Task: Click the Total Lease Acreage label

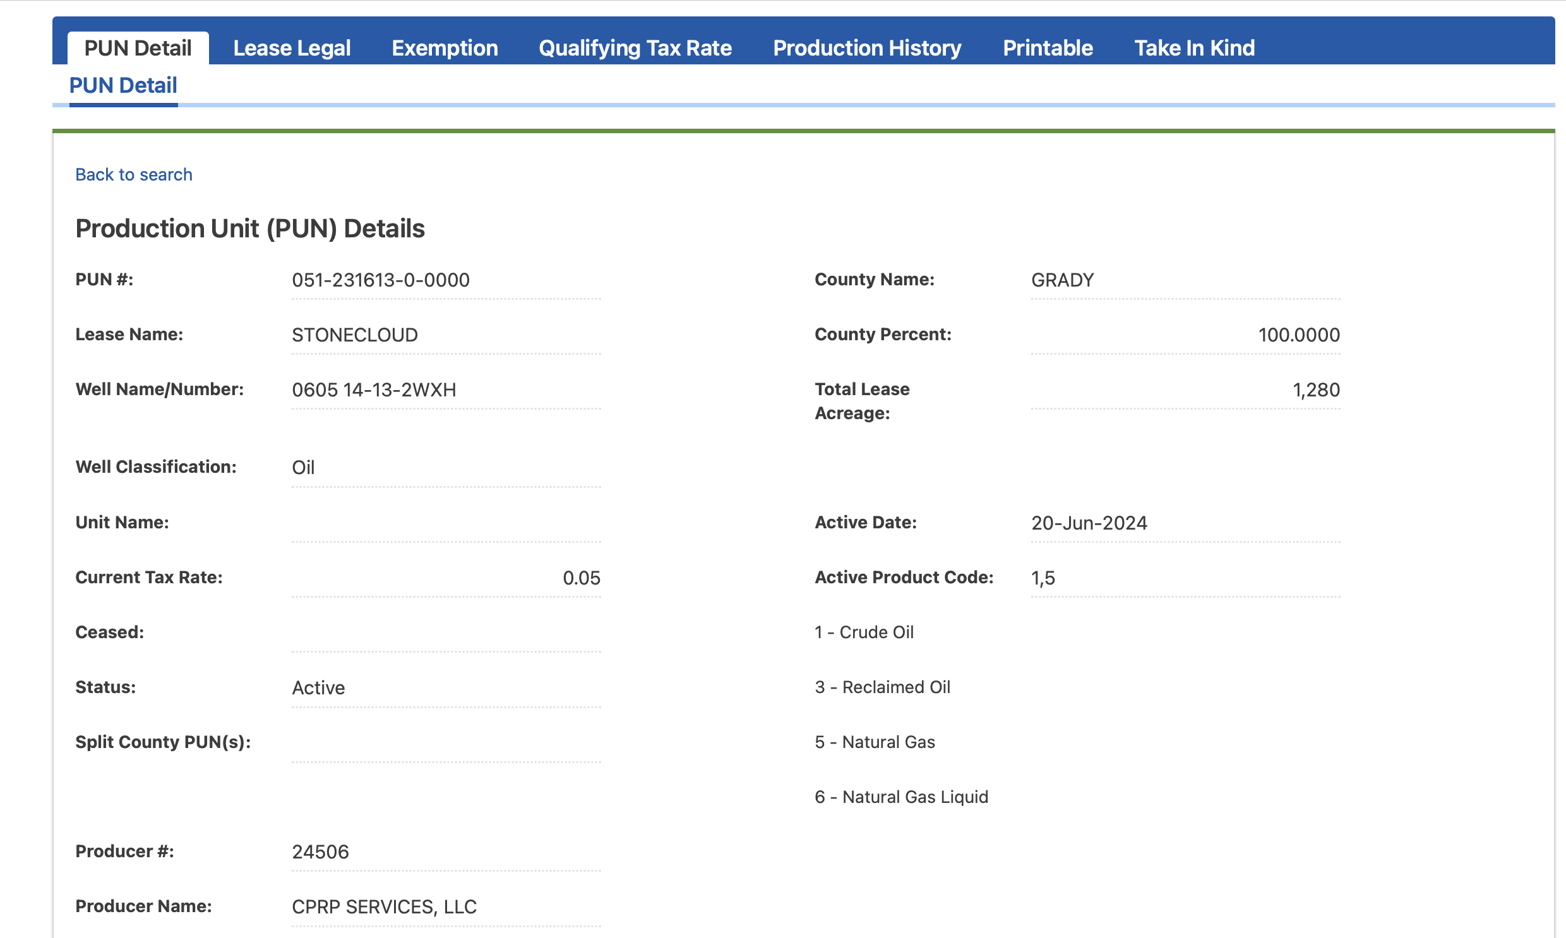Action: point(862,401)
